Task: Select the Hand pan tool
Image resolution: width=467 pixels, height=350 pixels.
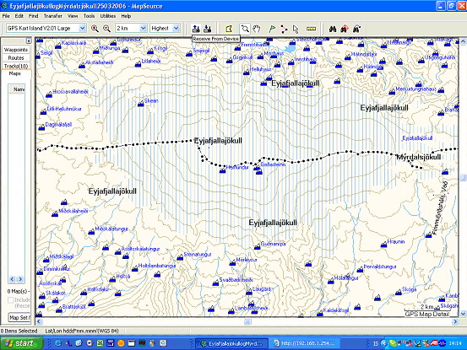Action: click(x=256, y=29)
